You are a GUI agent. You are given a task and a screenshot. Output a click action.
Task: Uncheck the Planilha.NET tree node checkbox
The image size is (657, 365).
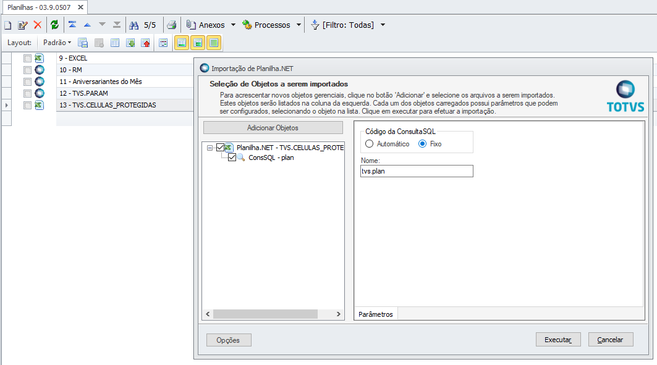(x=220, y=148)
